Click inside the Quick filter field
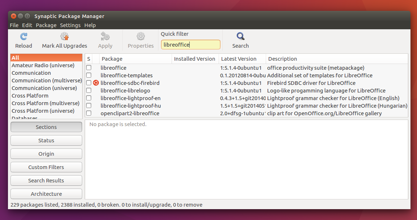 (190, 44)
